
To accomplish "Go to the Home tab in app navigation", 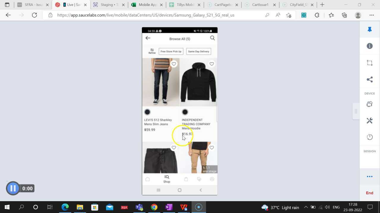I will (x=148, y=179).
